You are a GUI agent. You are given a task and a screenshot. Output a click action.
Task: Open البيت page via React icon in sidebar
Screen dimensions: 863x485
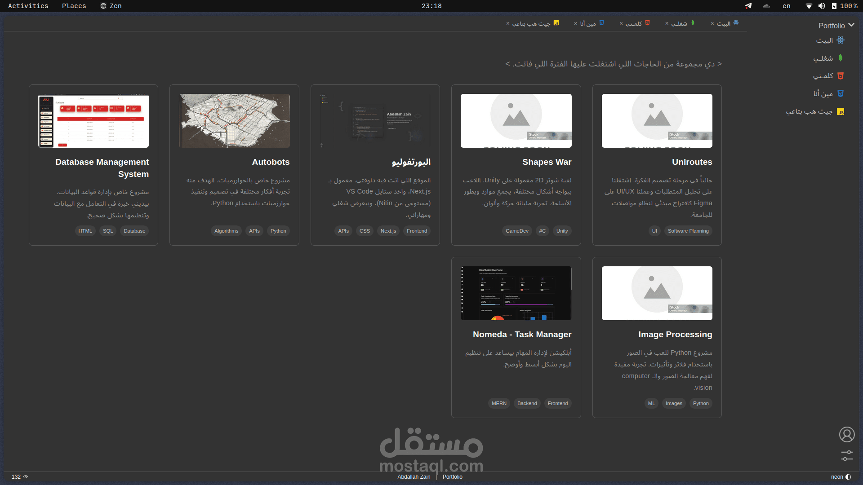tap(840, 40)
